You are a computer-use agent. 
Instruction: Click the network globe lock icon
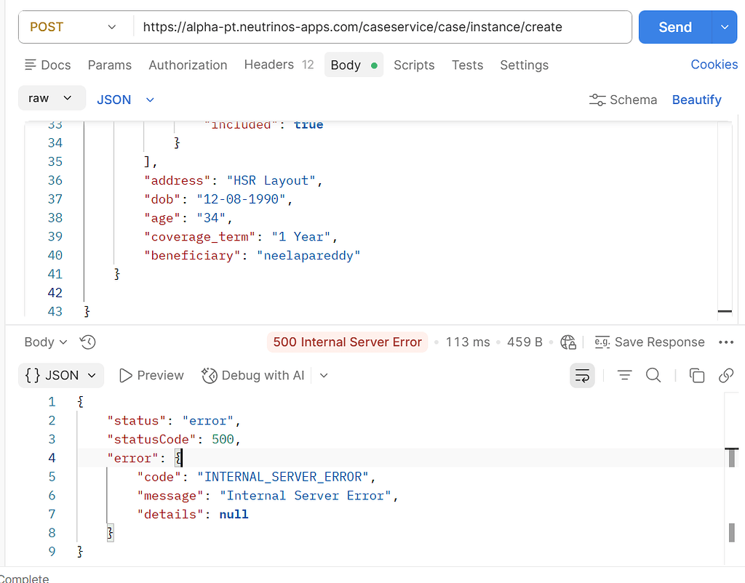tap(568, 342)
